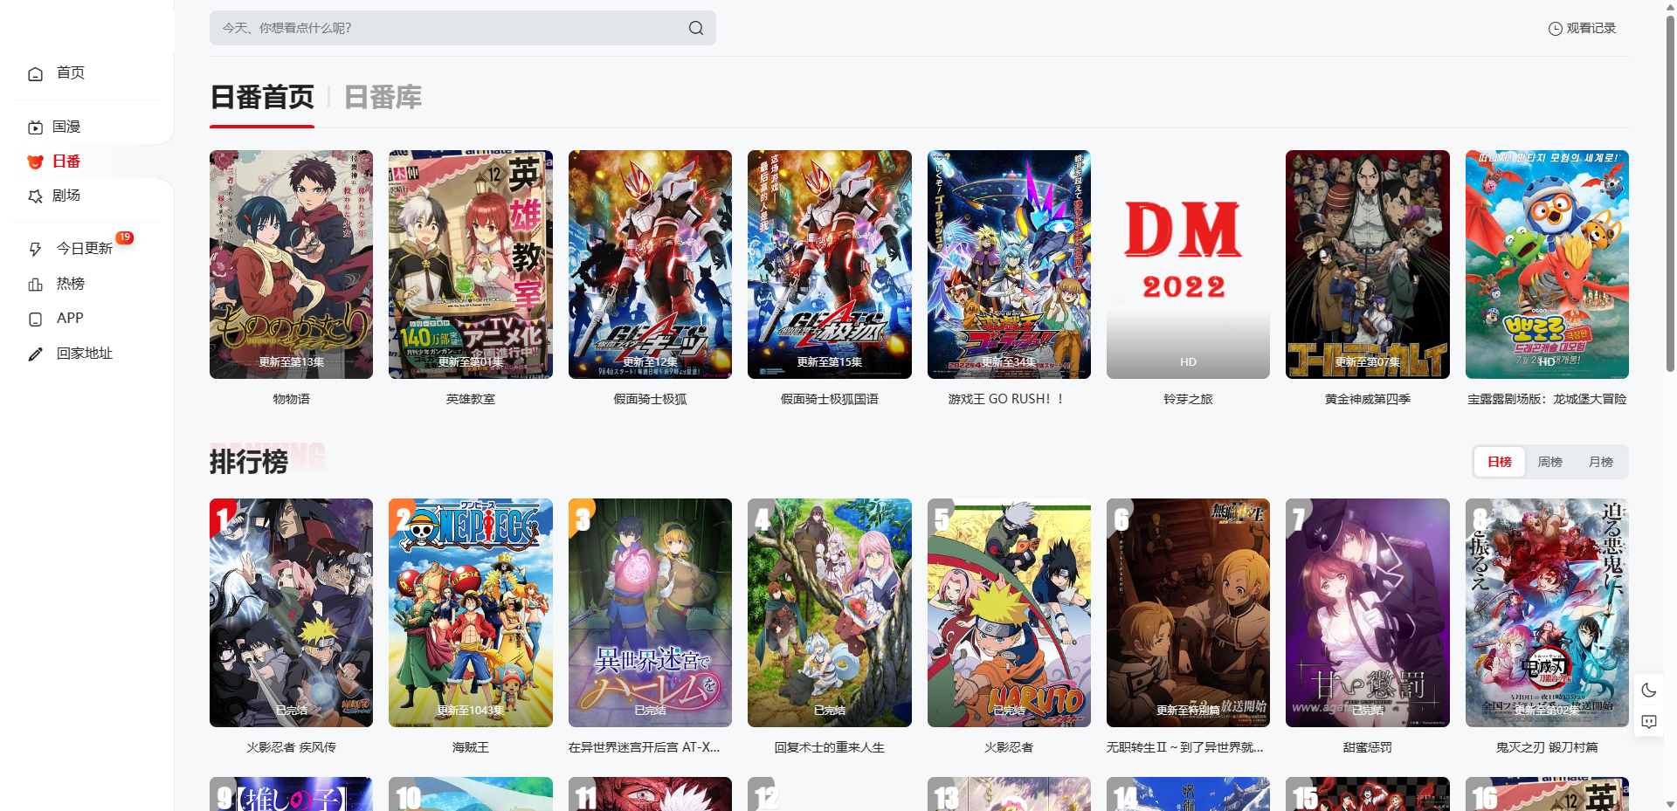Select the 月榜 ranking tab
This screenshot has width=1677, height=811.
tap(1601, 462)
